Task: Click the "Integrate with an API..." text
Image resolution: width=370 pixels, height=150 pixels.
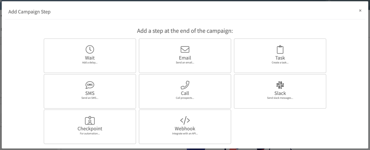Action: click(185, 134)
